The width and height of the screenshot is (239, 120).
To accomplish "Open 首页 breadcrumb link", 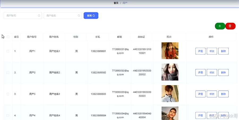I will tap(116, 3).
